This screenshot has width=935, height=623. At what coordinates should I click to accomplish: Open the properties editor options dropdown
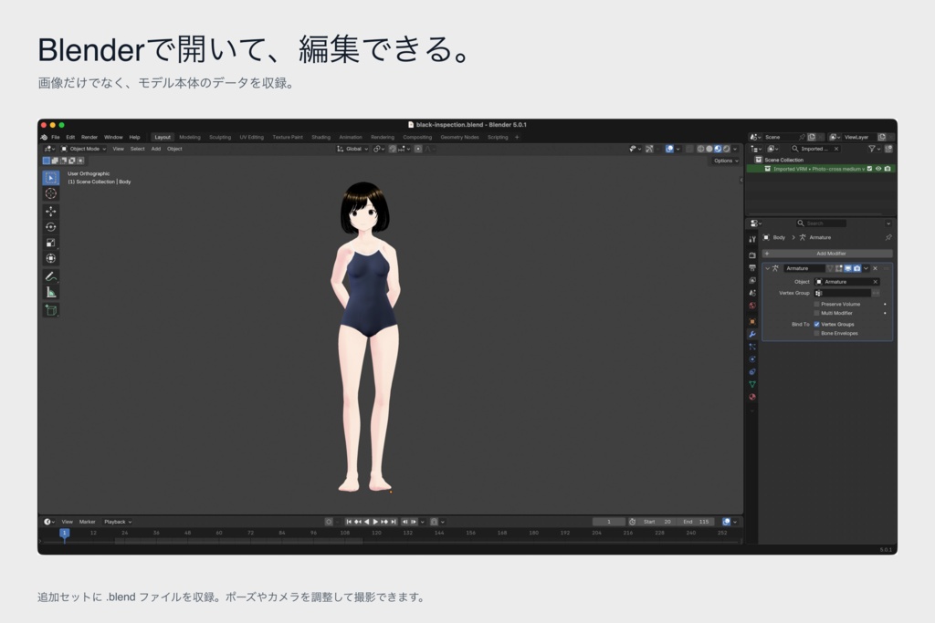(888, 223)
